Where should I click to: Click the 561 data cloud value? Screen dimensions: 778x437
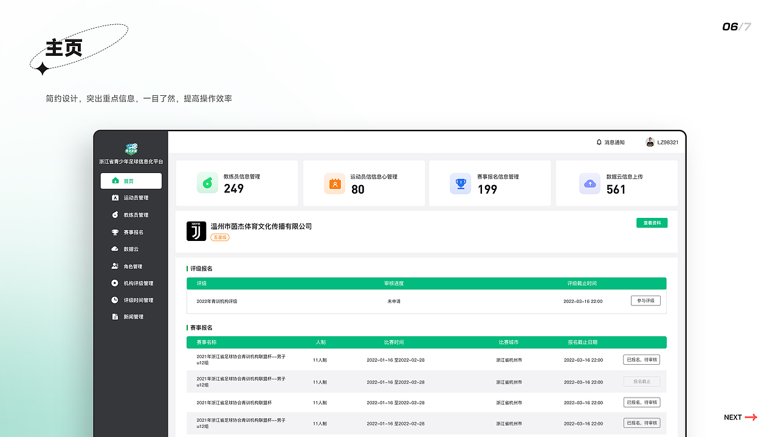[616, 189]
